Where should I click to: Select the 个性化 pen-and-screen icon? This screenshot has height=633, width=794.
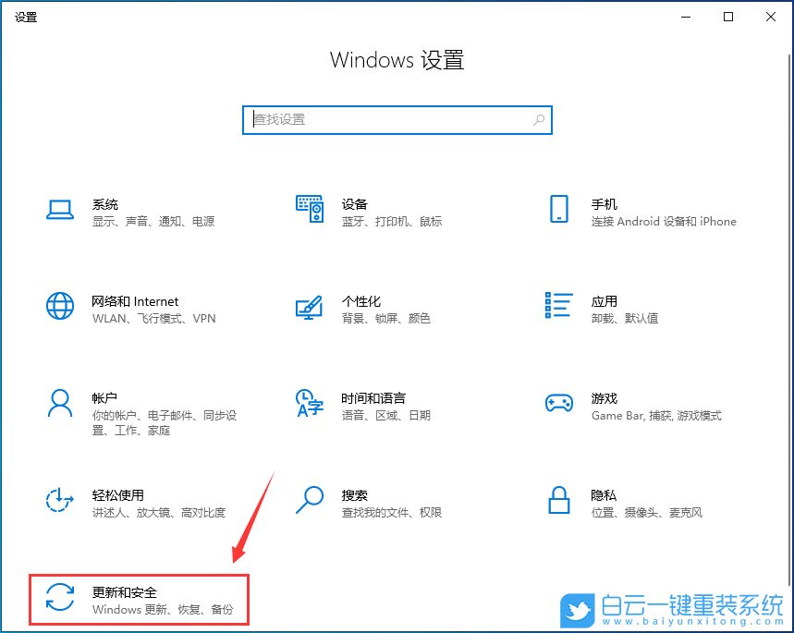point(310,306)
